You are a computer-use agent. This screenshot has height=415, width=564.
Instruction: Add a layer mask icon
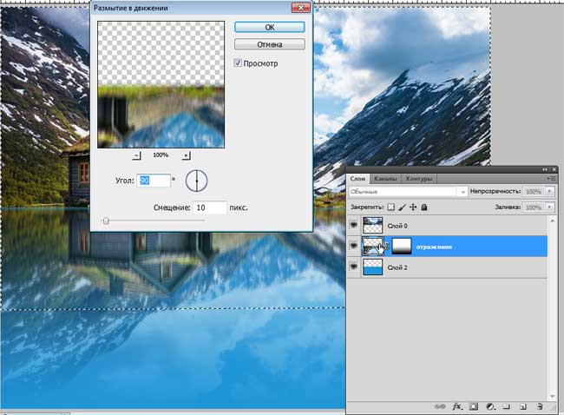point(474,406)
